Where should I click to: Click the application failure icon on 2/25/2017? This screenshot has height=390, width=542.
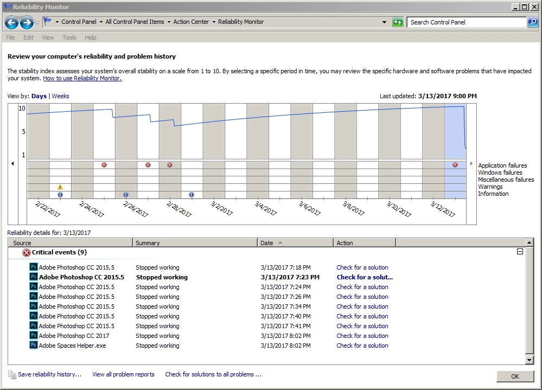104,165
